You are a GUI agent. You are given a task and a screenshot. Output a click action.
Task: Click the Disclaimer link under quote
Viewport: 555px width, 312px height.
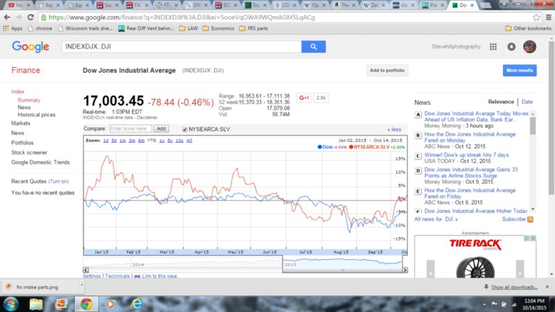click(x=147, y=117)
